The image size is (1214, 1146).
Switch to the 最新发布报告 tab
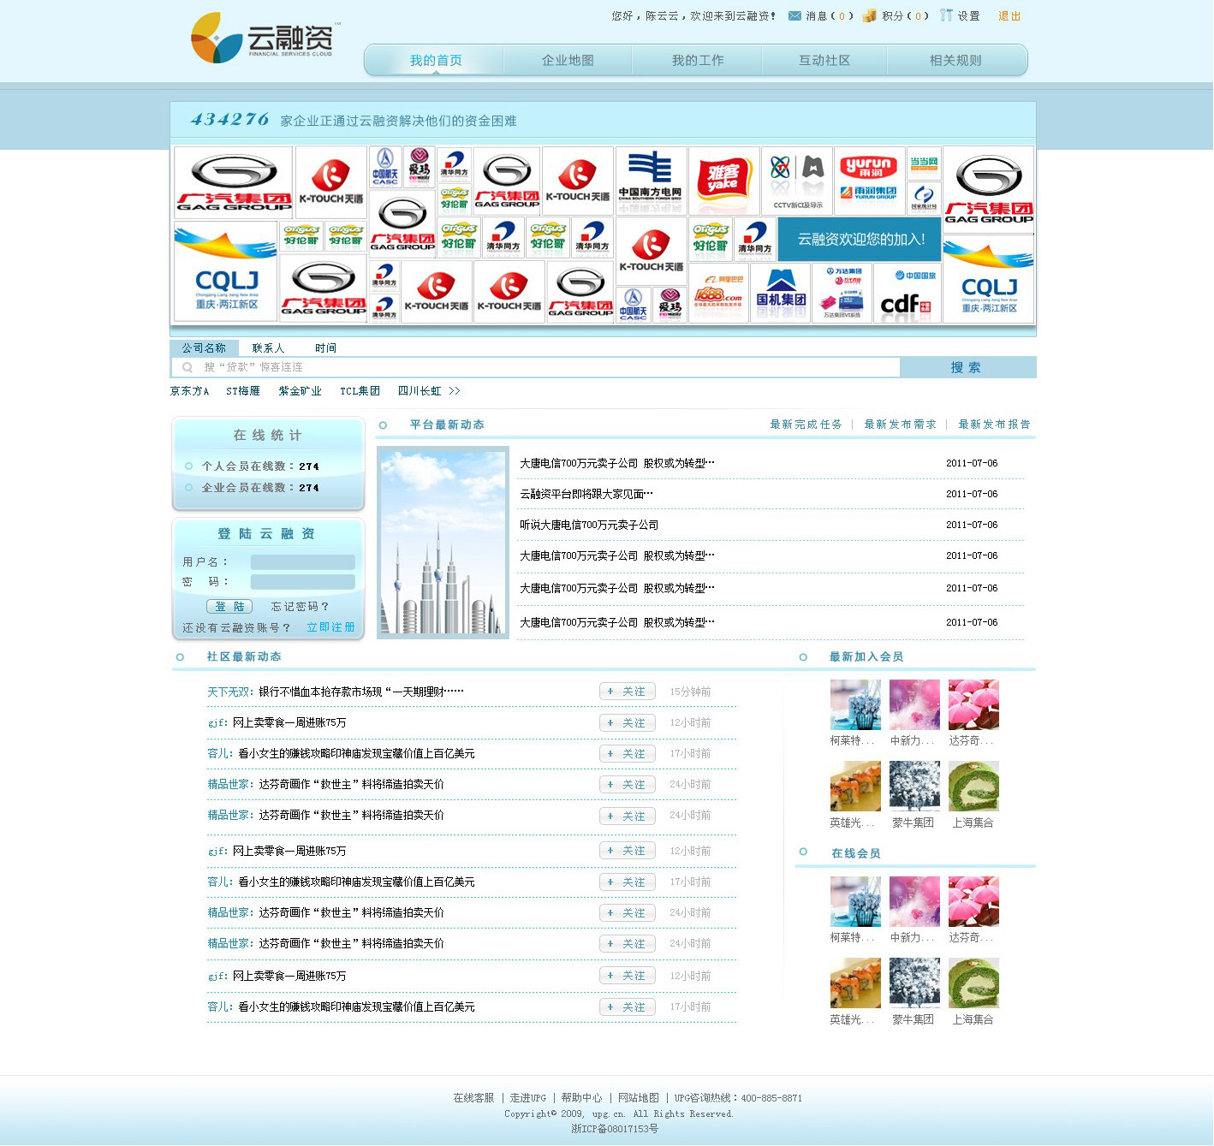[x=994, y=425]
